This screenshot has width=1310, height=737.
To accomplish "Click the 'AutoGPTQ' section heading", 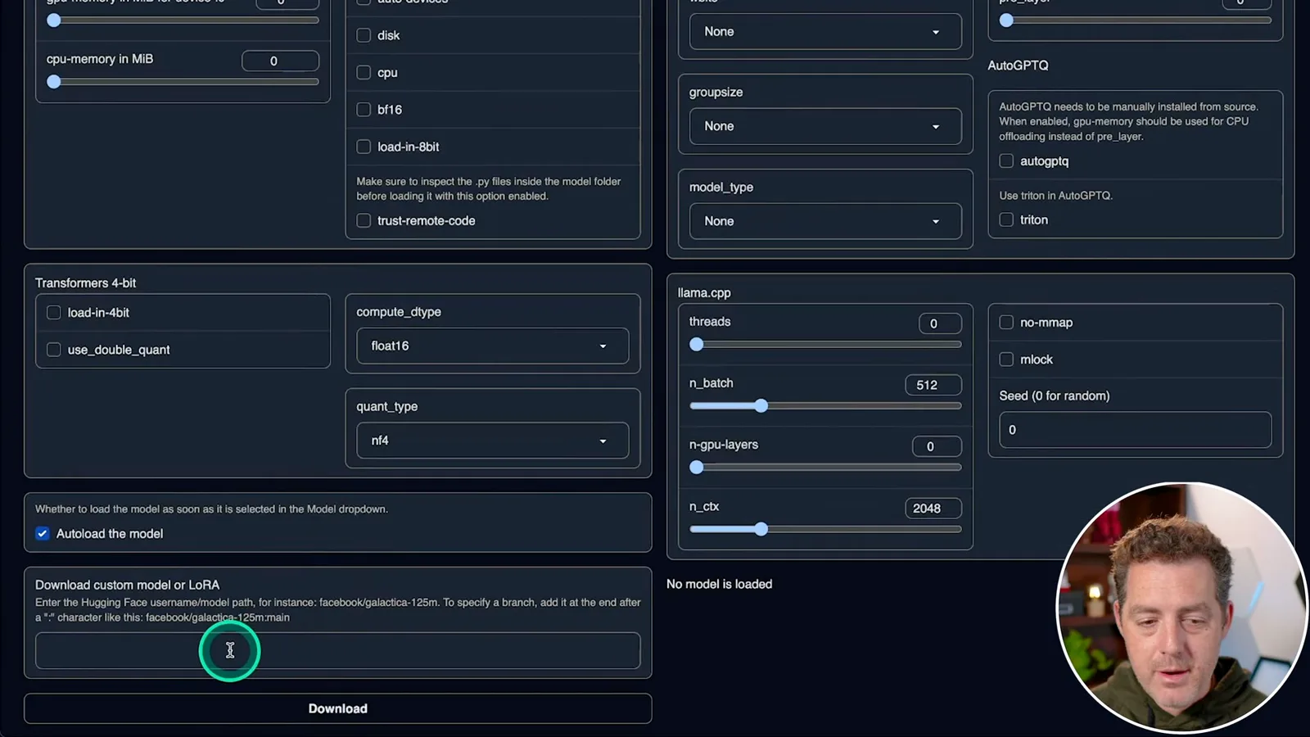I will coord(1018,66).
